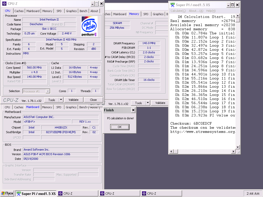Screen dimensions: 263x197
Task: Select CPU tab in top CPU-Z window
Action: click(x=7, y=11)
